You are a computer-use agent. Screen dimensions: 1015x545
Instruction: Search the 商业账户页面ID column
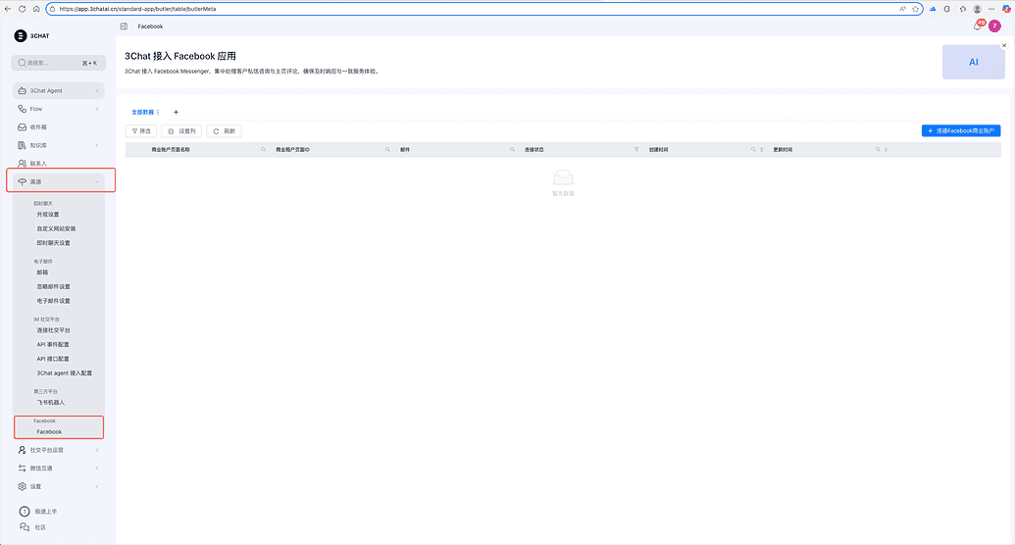pyautogui.click(x=387, y=150)
